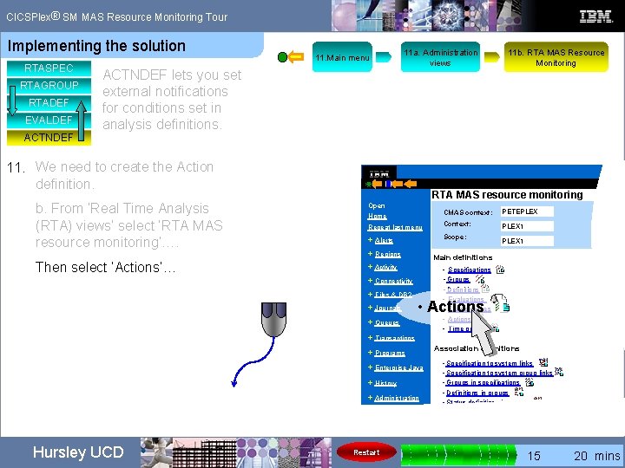Viewport: 625px width, 468px height.
Task: Open the Definitions in groups link
Action: 477,393
